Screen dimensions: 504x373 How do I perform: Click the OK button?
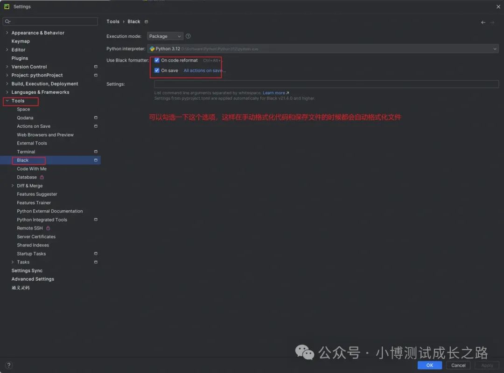tap(429, 365)
